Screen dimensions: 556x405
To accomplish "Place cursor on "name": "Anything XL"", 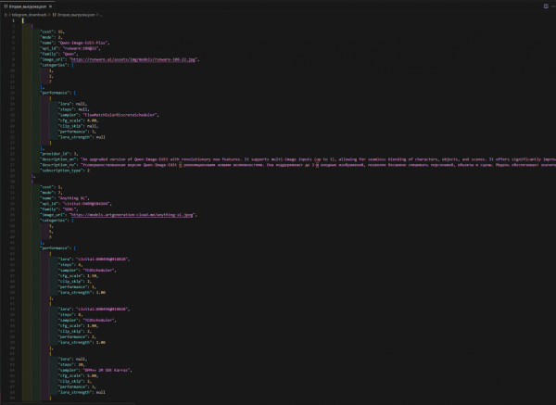I will tap(65, 198).
